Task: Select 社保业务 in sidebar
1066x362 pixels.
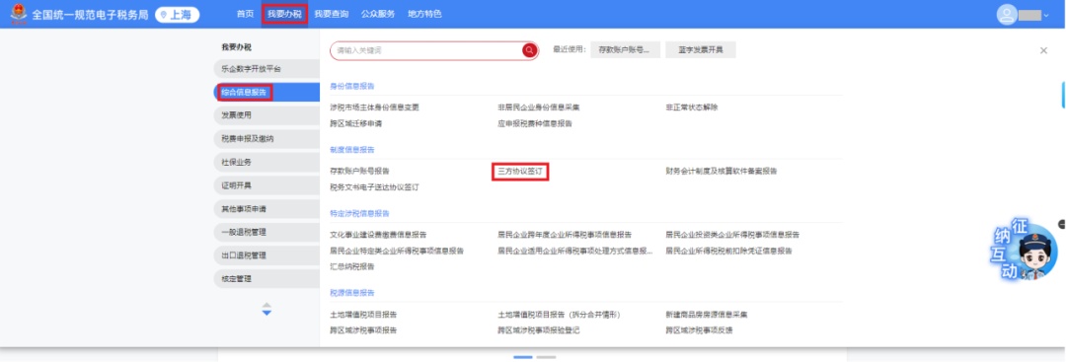Action: coord(266,163)
